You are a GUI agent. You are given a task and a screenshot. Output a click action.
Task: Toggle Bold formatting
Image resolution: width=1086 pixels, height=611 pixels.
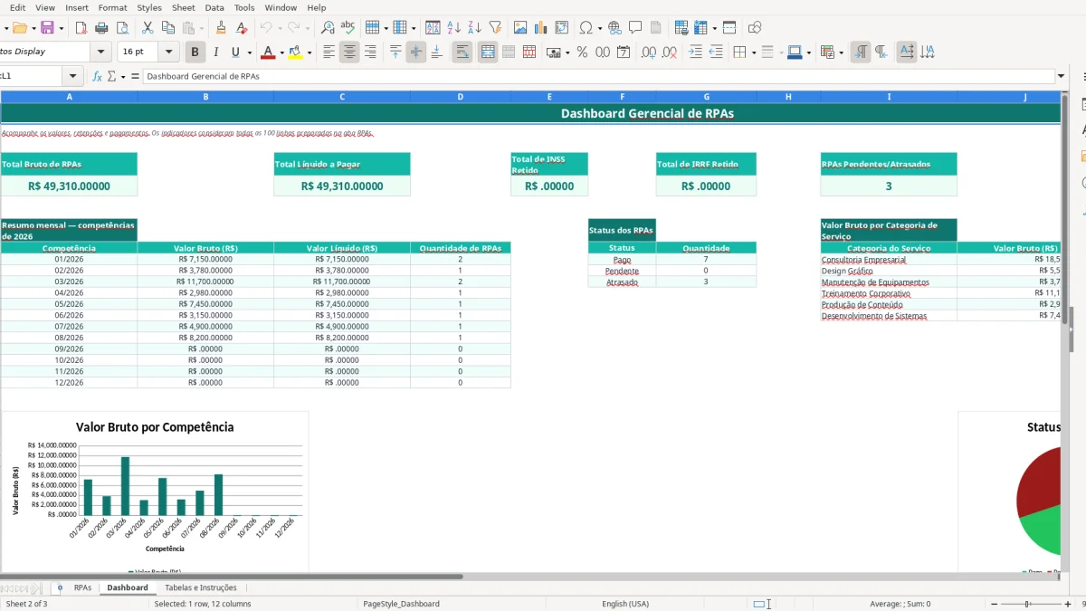pyautogui.click(x=195, y=53)
